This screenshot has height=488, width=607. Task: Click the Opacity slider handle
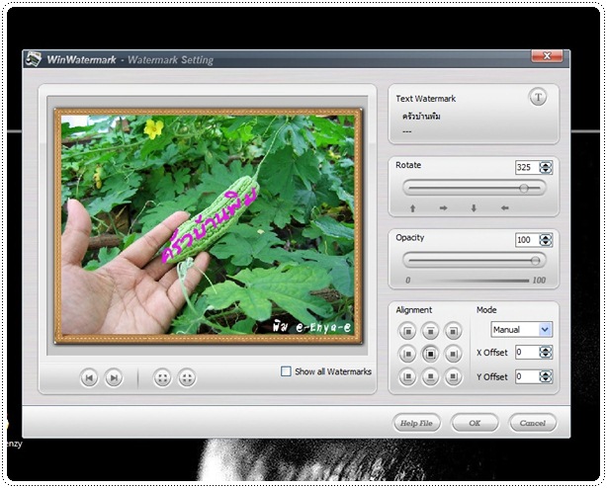click(x=536, y=261)
